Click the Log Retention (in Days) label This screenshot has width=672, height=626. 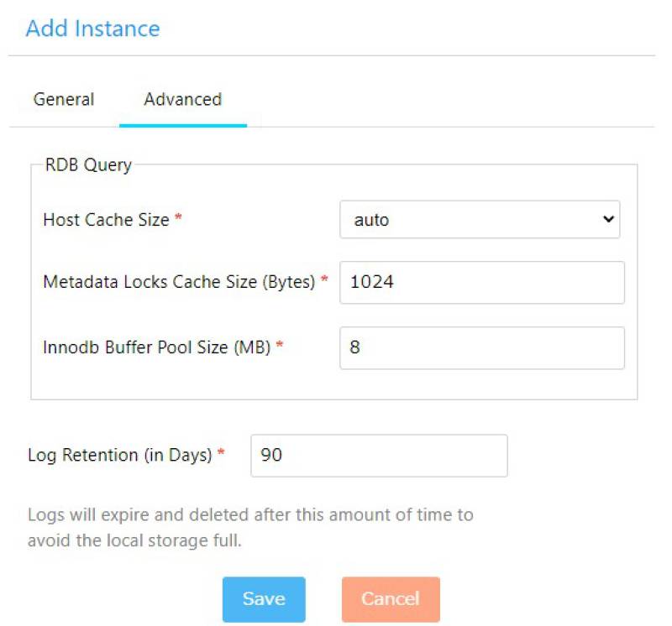point(120,456)
